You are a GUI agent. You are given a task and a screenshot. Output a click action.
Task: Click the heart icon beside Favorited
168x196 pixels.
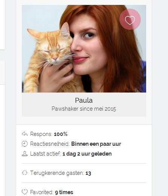24,192
